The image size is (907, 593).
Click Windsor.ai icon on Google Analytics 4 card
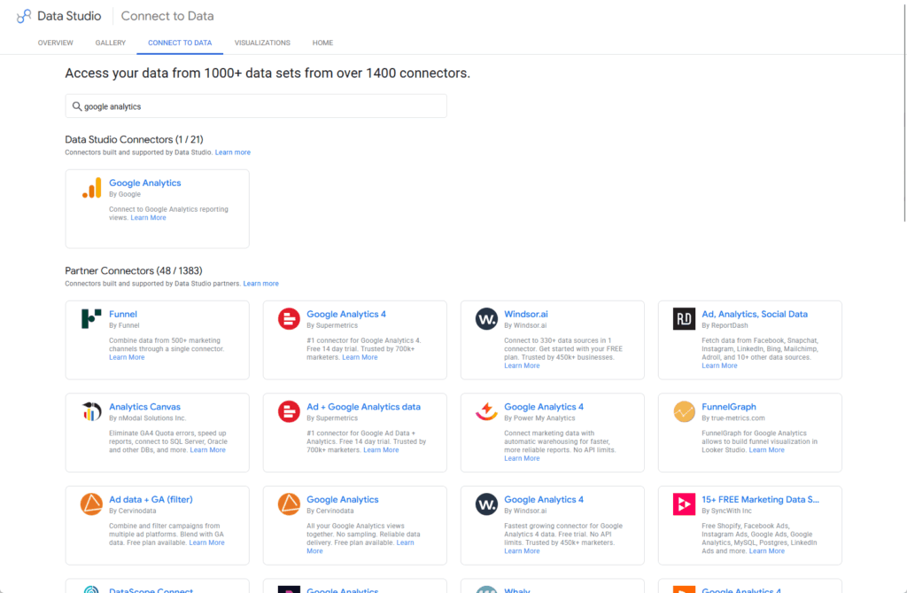[x=486, y=503]
